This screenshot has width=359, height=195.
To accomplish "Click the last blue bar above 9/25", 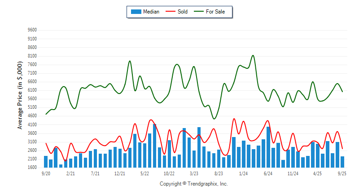I will tap(342, 162).
